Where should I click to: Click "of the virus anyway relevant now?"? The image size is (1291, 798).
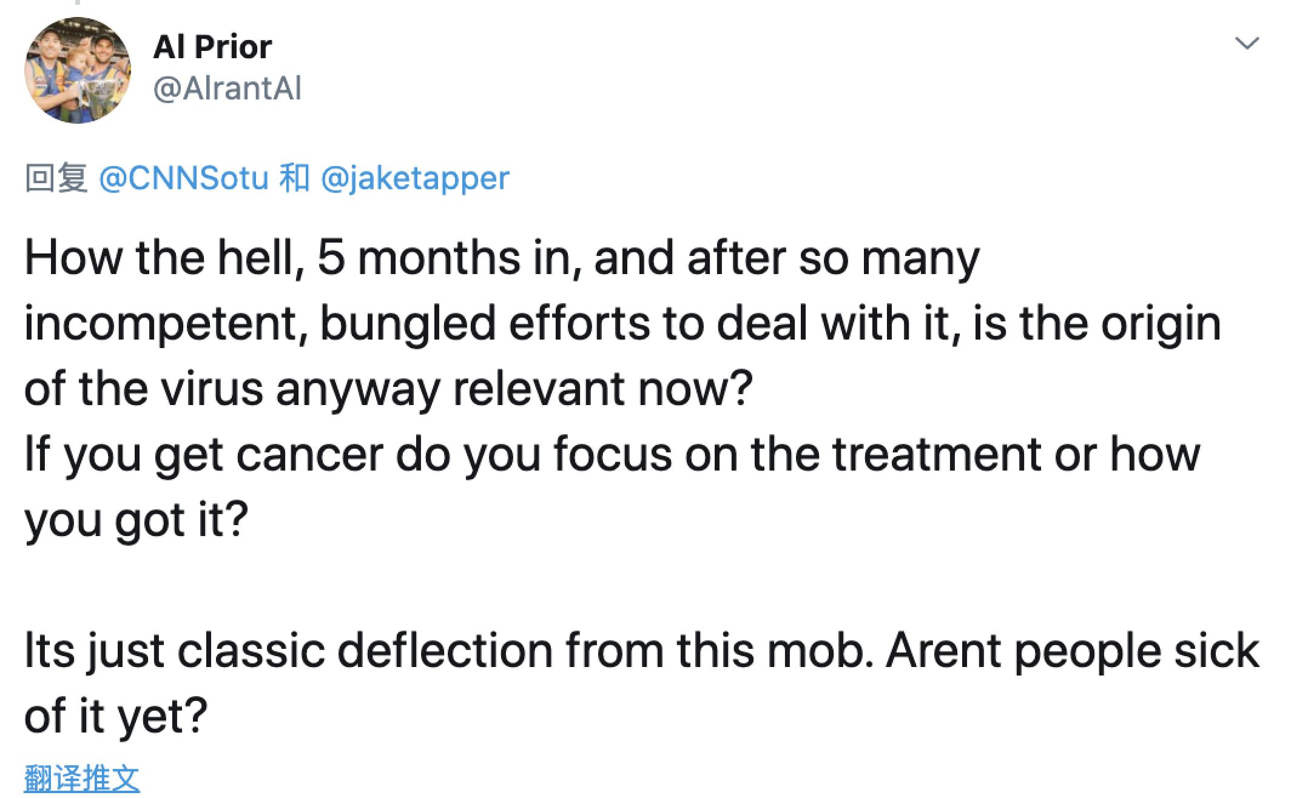pos(388,389)
